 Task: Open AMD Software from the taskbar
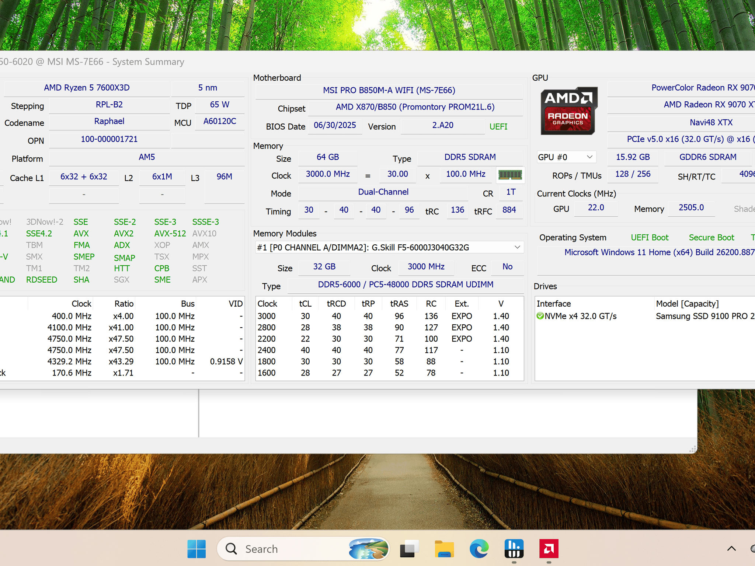(x=549, y=549)
